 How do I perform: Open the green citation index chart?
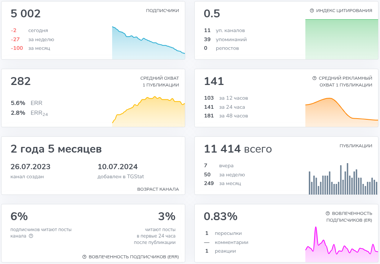[x=341, y=39]
